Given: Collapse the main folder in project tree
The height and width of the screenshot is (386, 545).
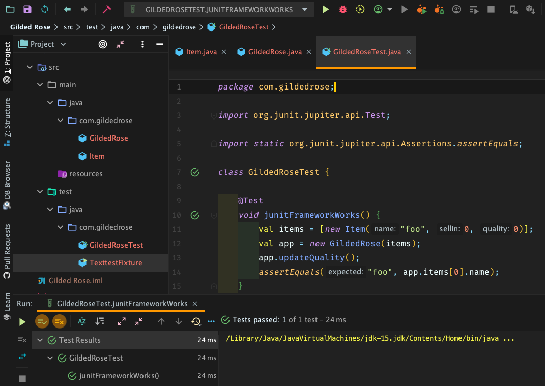Looking at the screenshot, I should click(x=40, y=85).
